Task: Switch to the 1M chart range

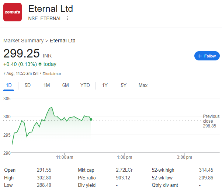Action: click(46, 85)
